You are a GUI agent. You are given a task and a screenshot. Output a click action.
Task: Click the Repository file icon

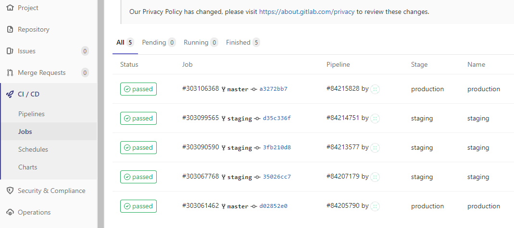tap(10, 29)
